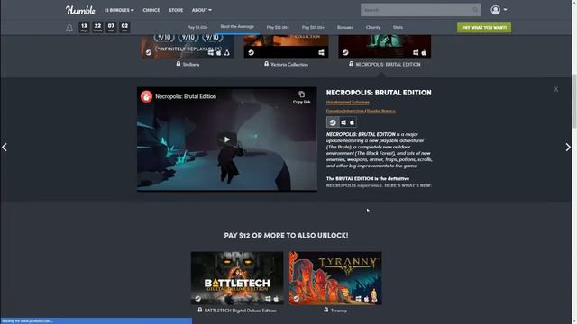Open the Harebrained Schemes developer link
This screenshot has height=324, width=577.
(347, 103)
